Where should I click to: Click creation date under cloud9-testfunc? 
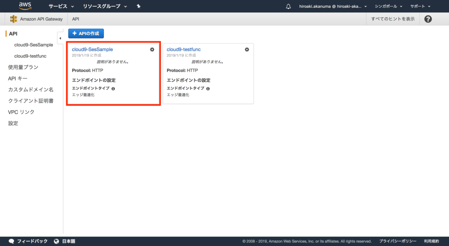point(181,55)
